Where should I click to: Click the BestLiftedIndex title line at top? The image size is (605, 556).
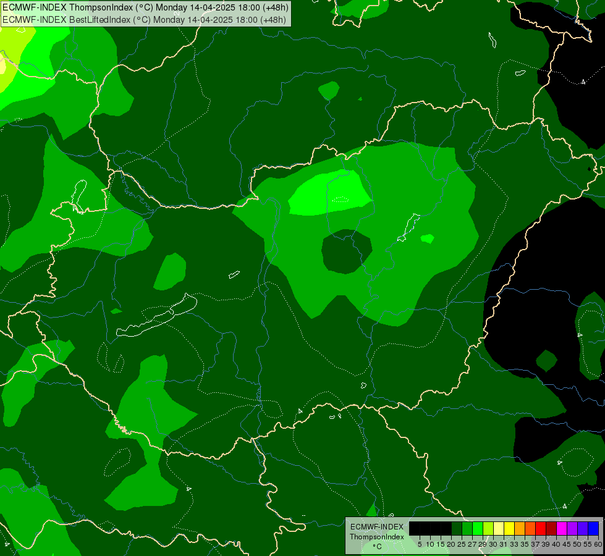pos(145,20)
